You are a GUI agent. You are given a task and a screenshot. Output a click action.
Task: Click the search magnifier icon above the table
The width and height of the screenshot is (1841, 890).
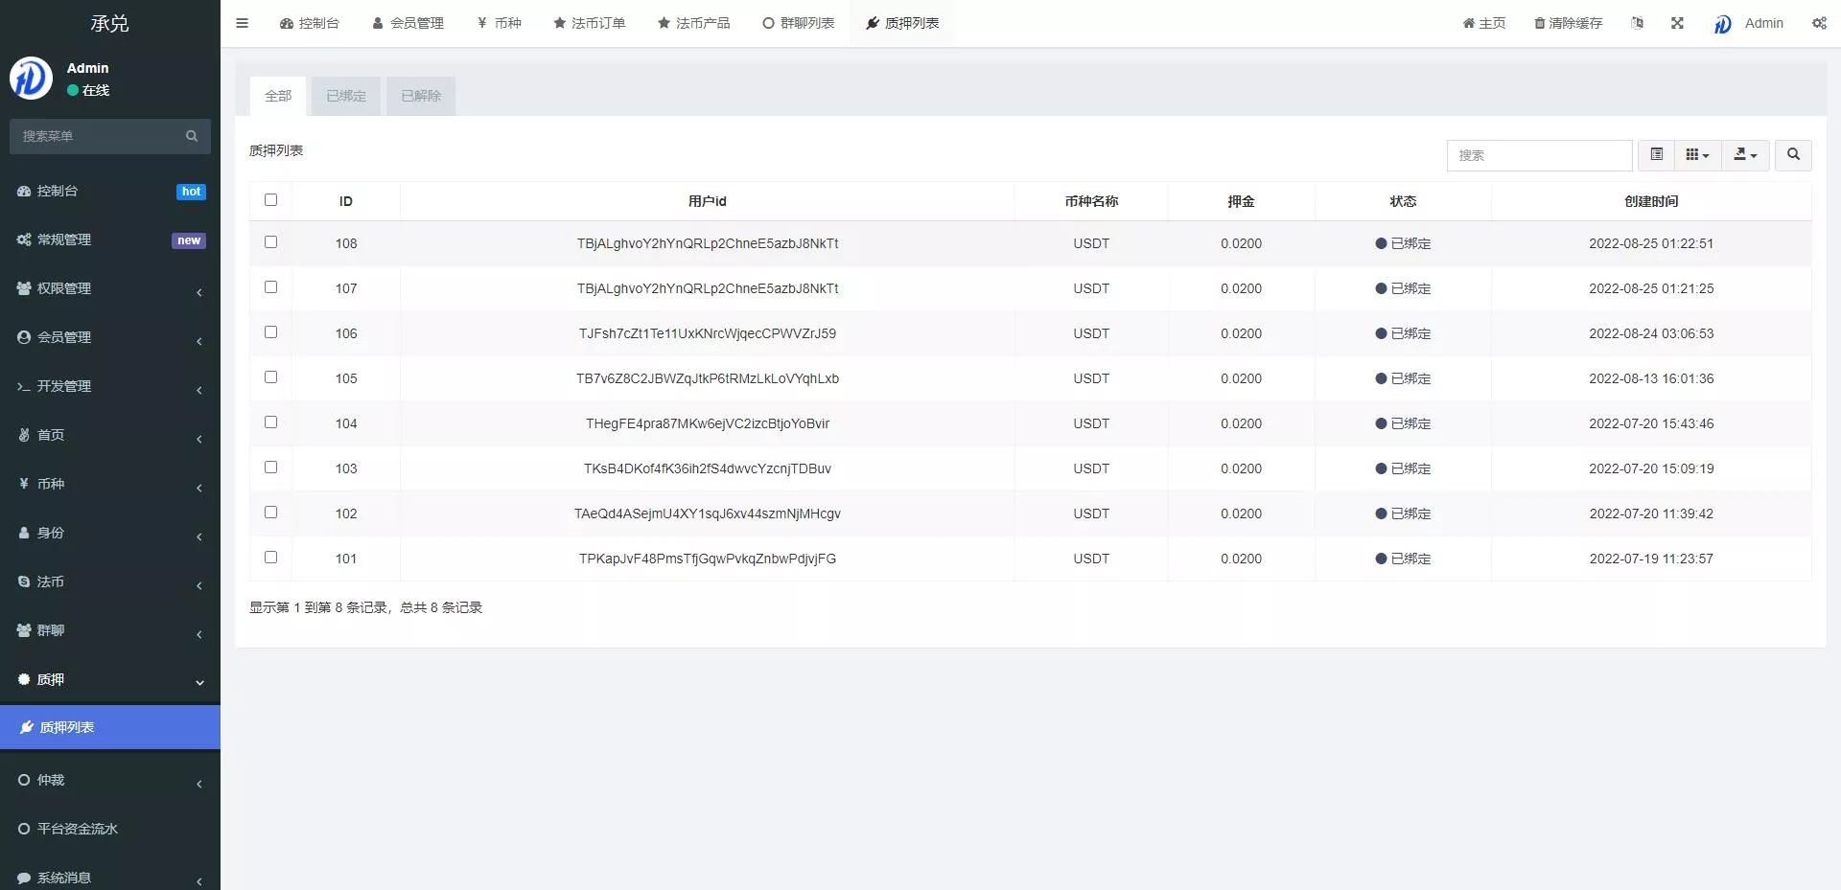tap(1791, 155)
